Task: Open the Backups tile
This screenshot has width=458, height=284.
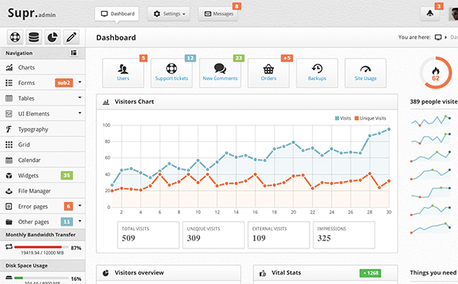Action: pos(317,73)
